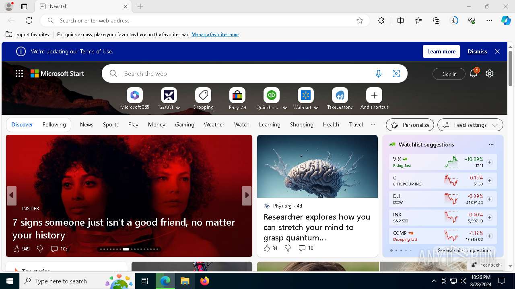Start voice search with the microphone
Viewport: 515px width, 289px height.
(x=378, y=73)
